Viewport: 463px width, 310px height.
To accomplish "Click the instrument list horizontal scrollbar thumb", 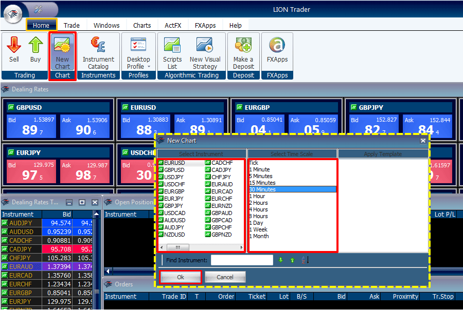I will (178, 247).
